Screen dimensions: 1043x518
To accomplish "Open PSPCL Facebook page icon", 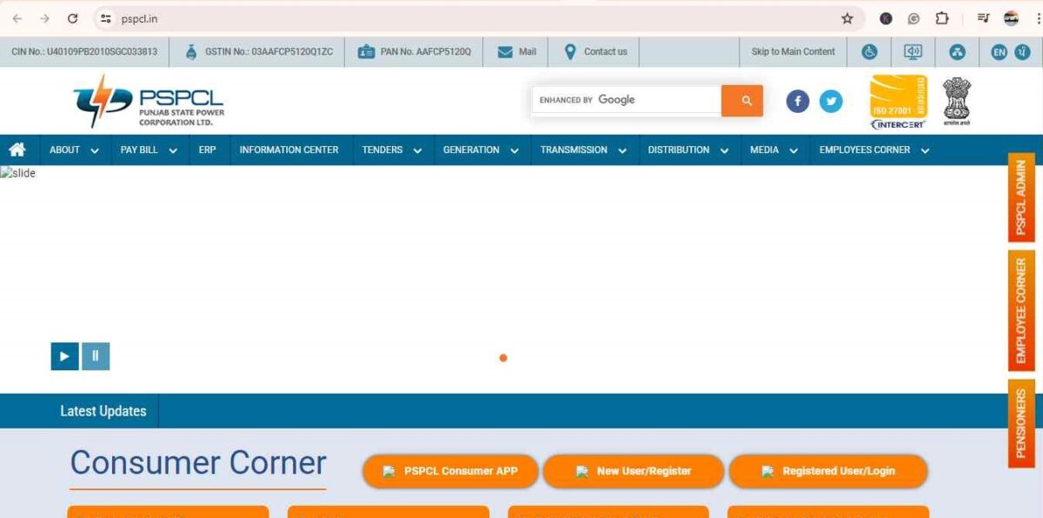I will click(797, 102).
